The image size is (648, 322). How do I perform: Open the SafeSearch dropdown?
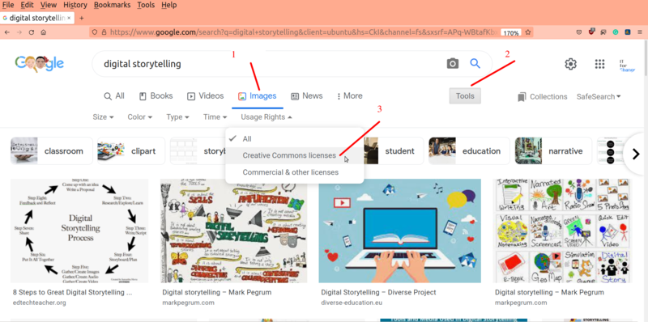point(599,97)
